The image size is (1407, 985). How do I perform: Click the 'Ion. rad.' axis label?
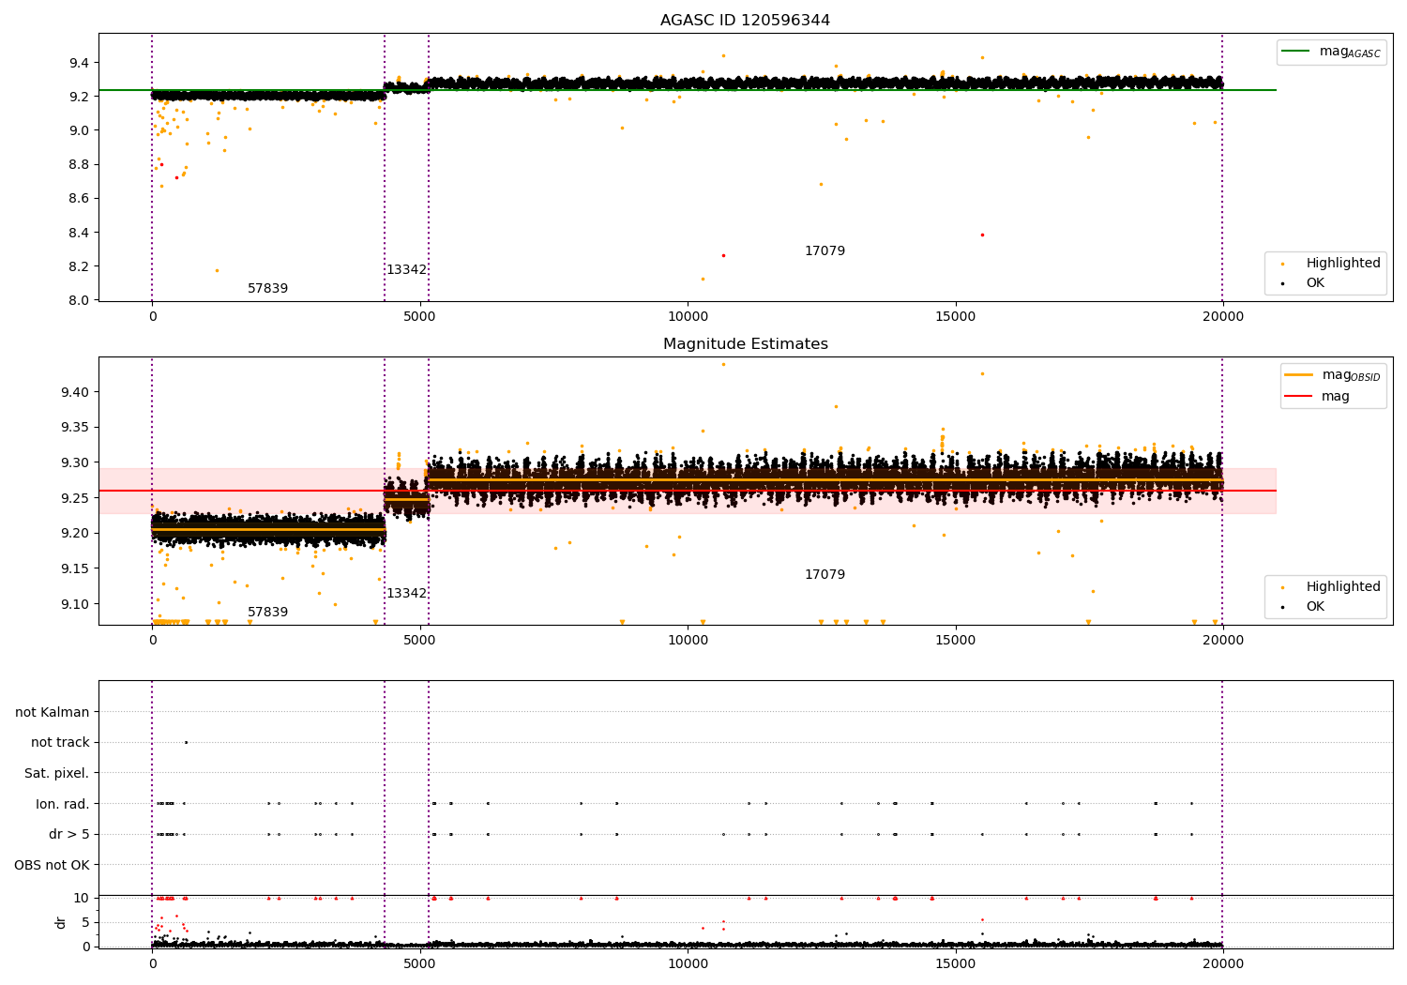pos(62,804)
